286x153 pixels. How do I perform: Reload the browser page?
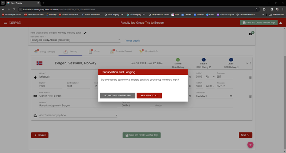pyautogui.click(x=14, y=9)
